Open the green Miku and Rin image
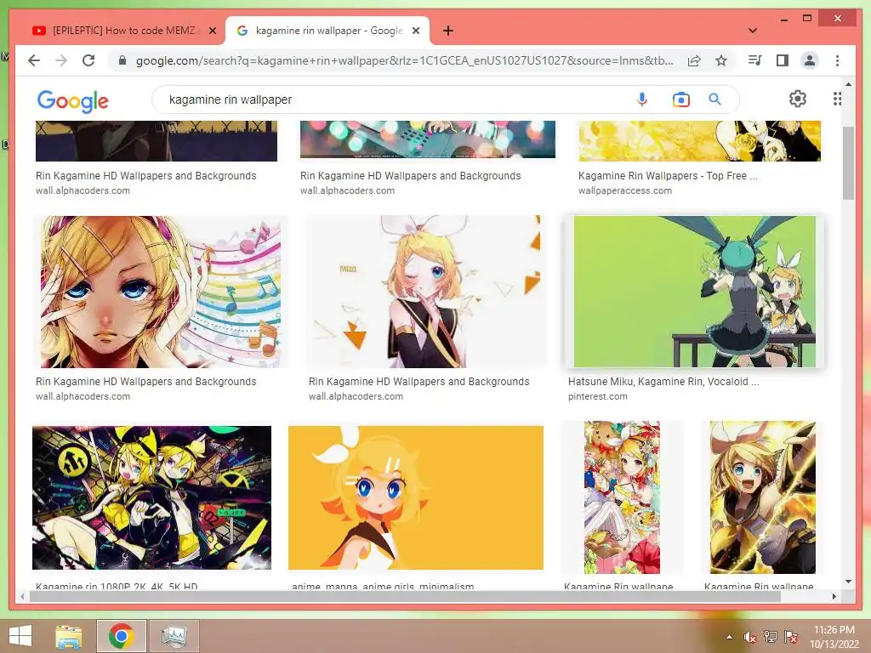The width and height of the screenshot is (871, 653). tap(694, 292)
